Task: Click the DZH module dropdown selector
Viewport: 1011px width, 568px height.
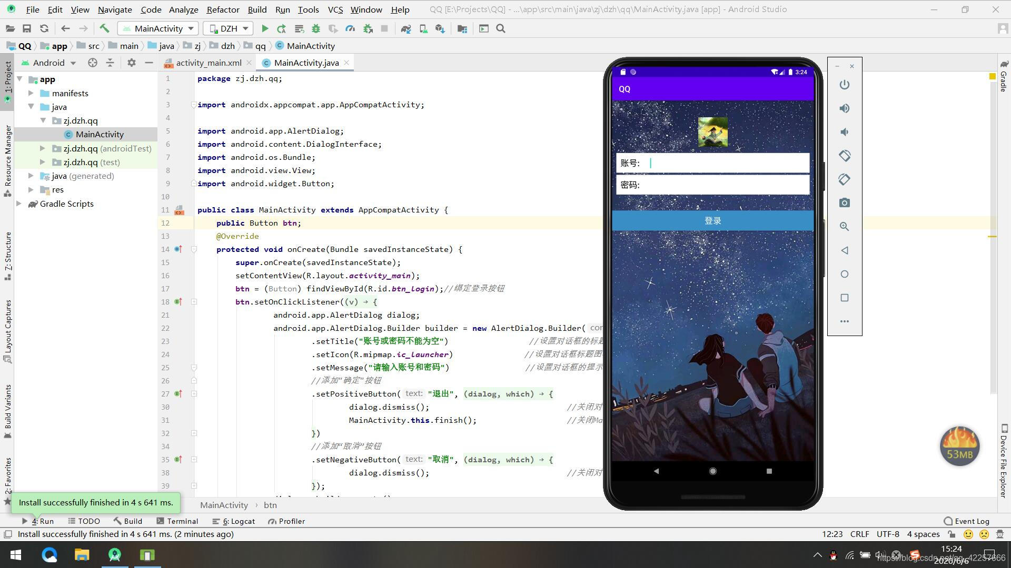Action: (x=228, y=28)
